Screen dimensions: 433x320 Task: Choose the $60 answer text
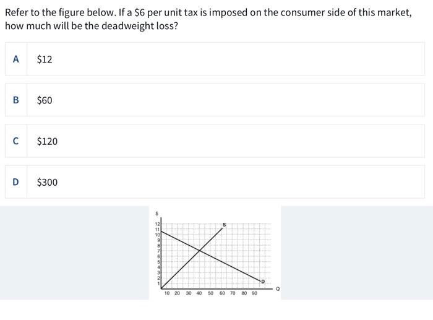[45, 100]
